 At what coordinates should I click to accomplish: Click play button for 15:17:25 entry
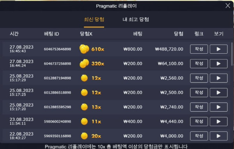tap(219, 93)
